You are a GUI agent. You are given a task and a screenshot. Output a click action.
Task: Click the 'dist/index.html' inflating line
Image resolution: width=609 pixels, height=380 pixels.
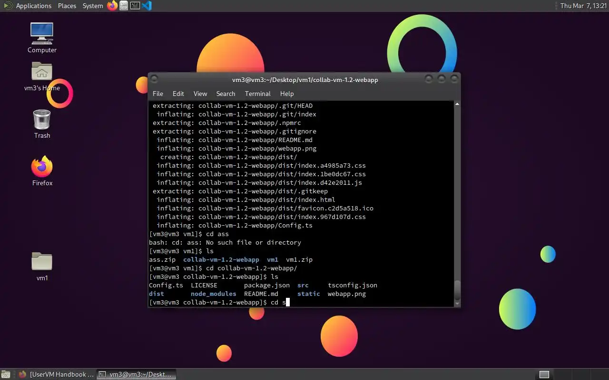tap(246, 199)
